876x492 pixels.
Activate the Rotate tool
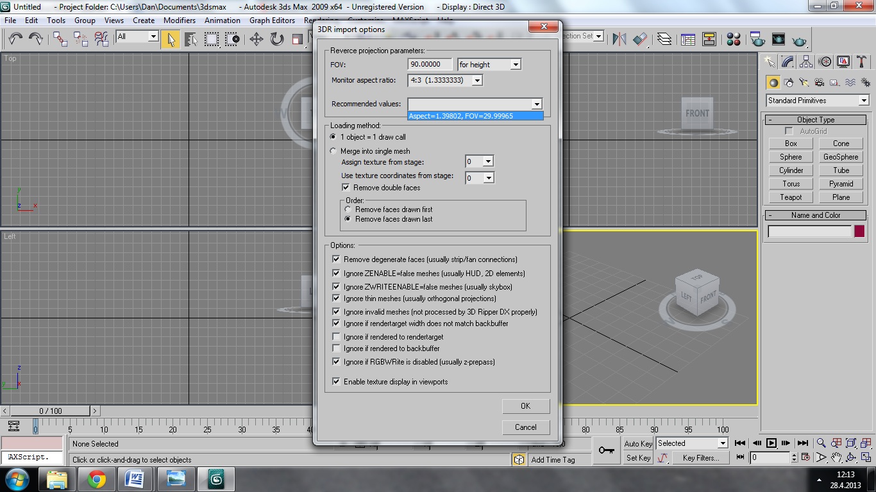coord(277,39)
